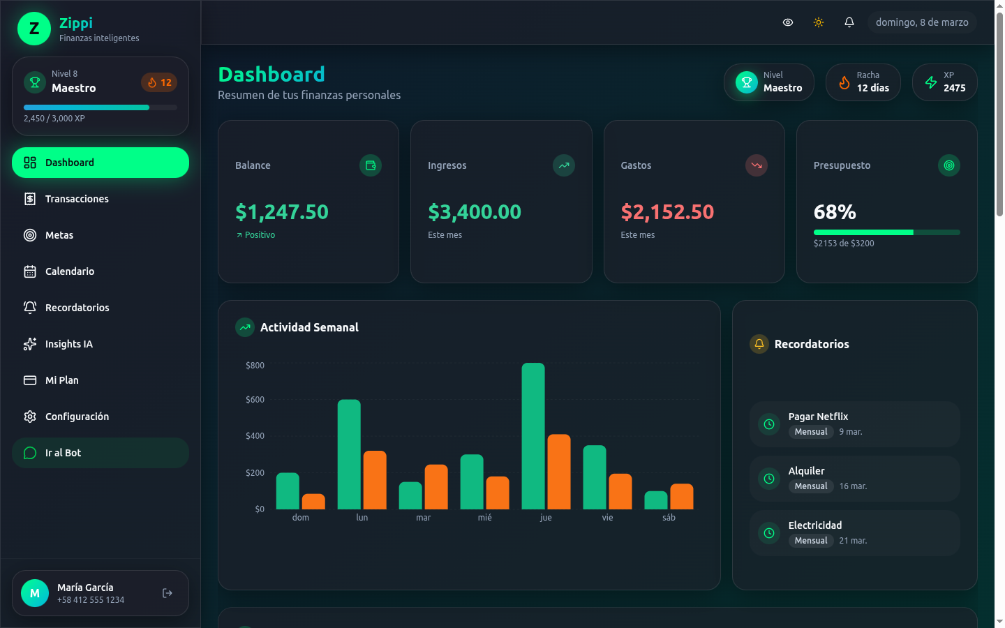Screen dimensions: 1005x628
Task: Click the Ir al Bot button
Action: pos(63,452)
